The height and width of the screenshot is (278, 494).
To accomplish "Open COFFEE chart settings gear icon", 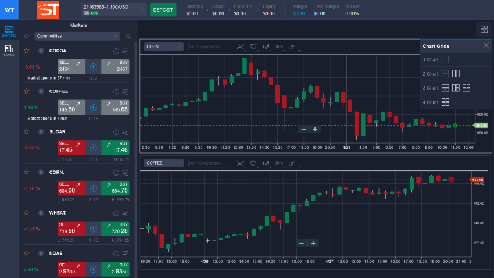I will coord(293,163).
